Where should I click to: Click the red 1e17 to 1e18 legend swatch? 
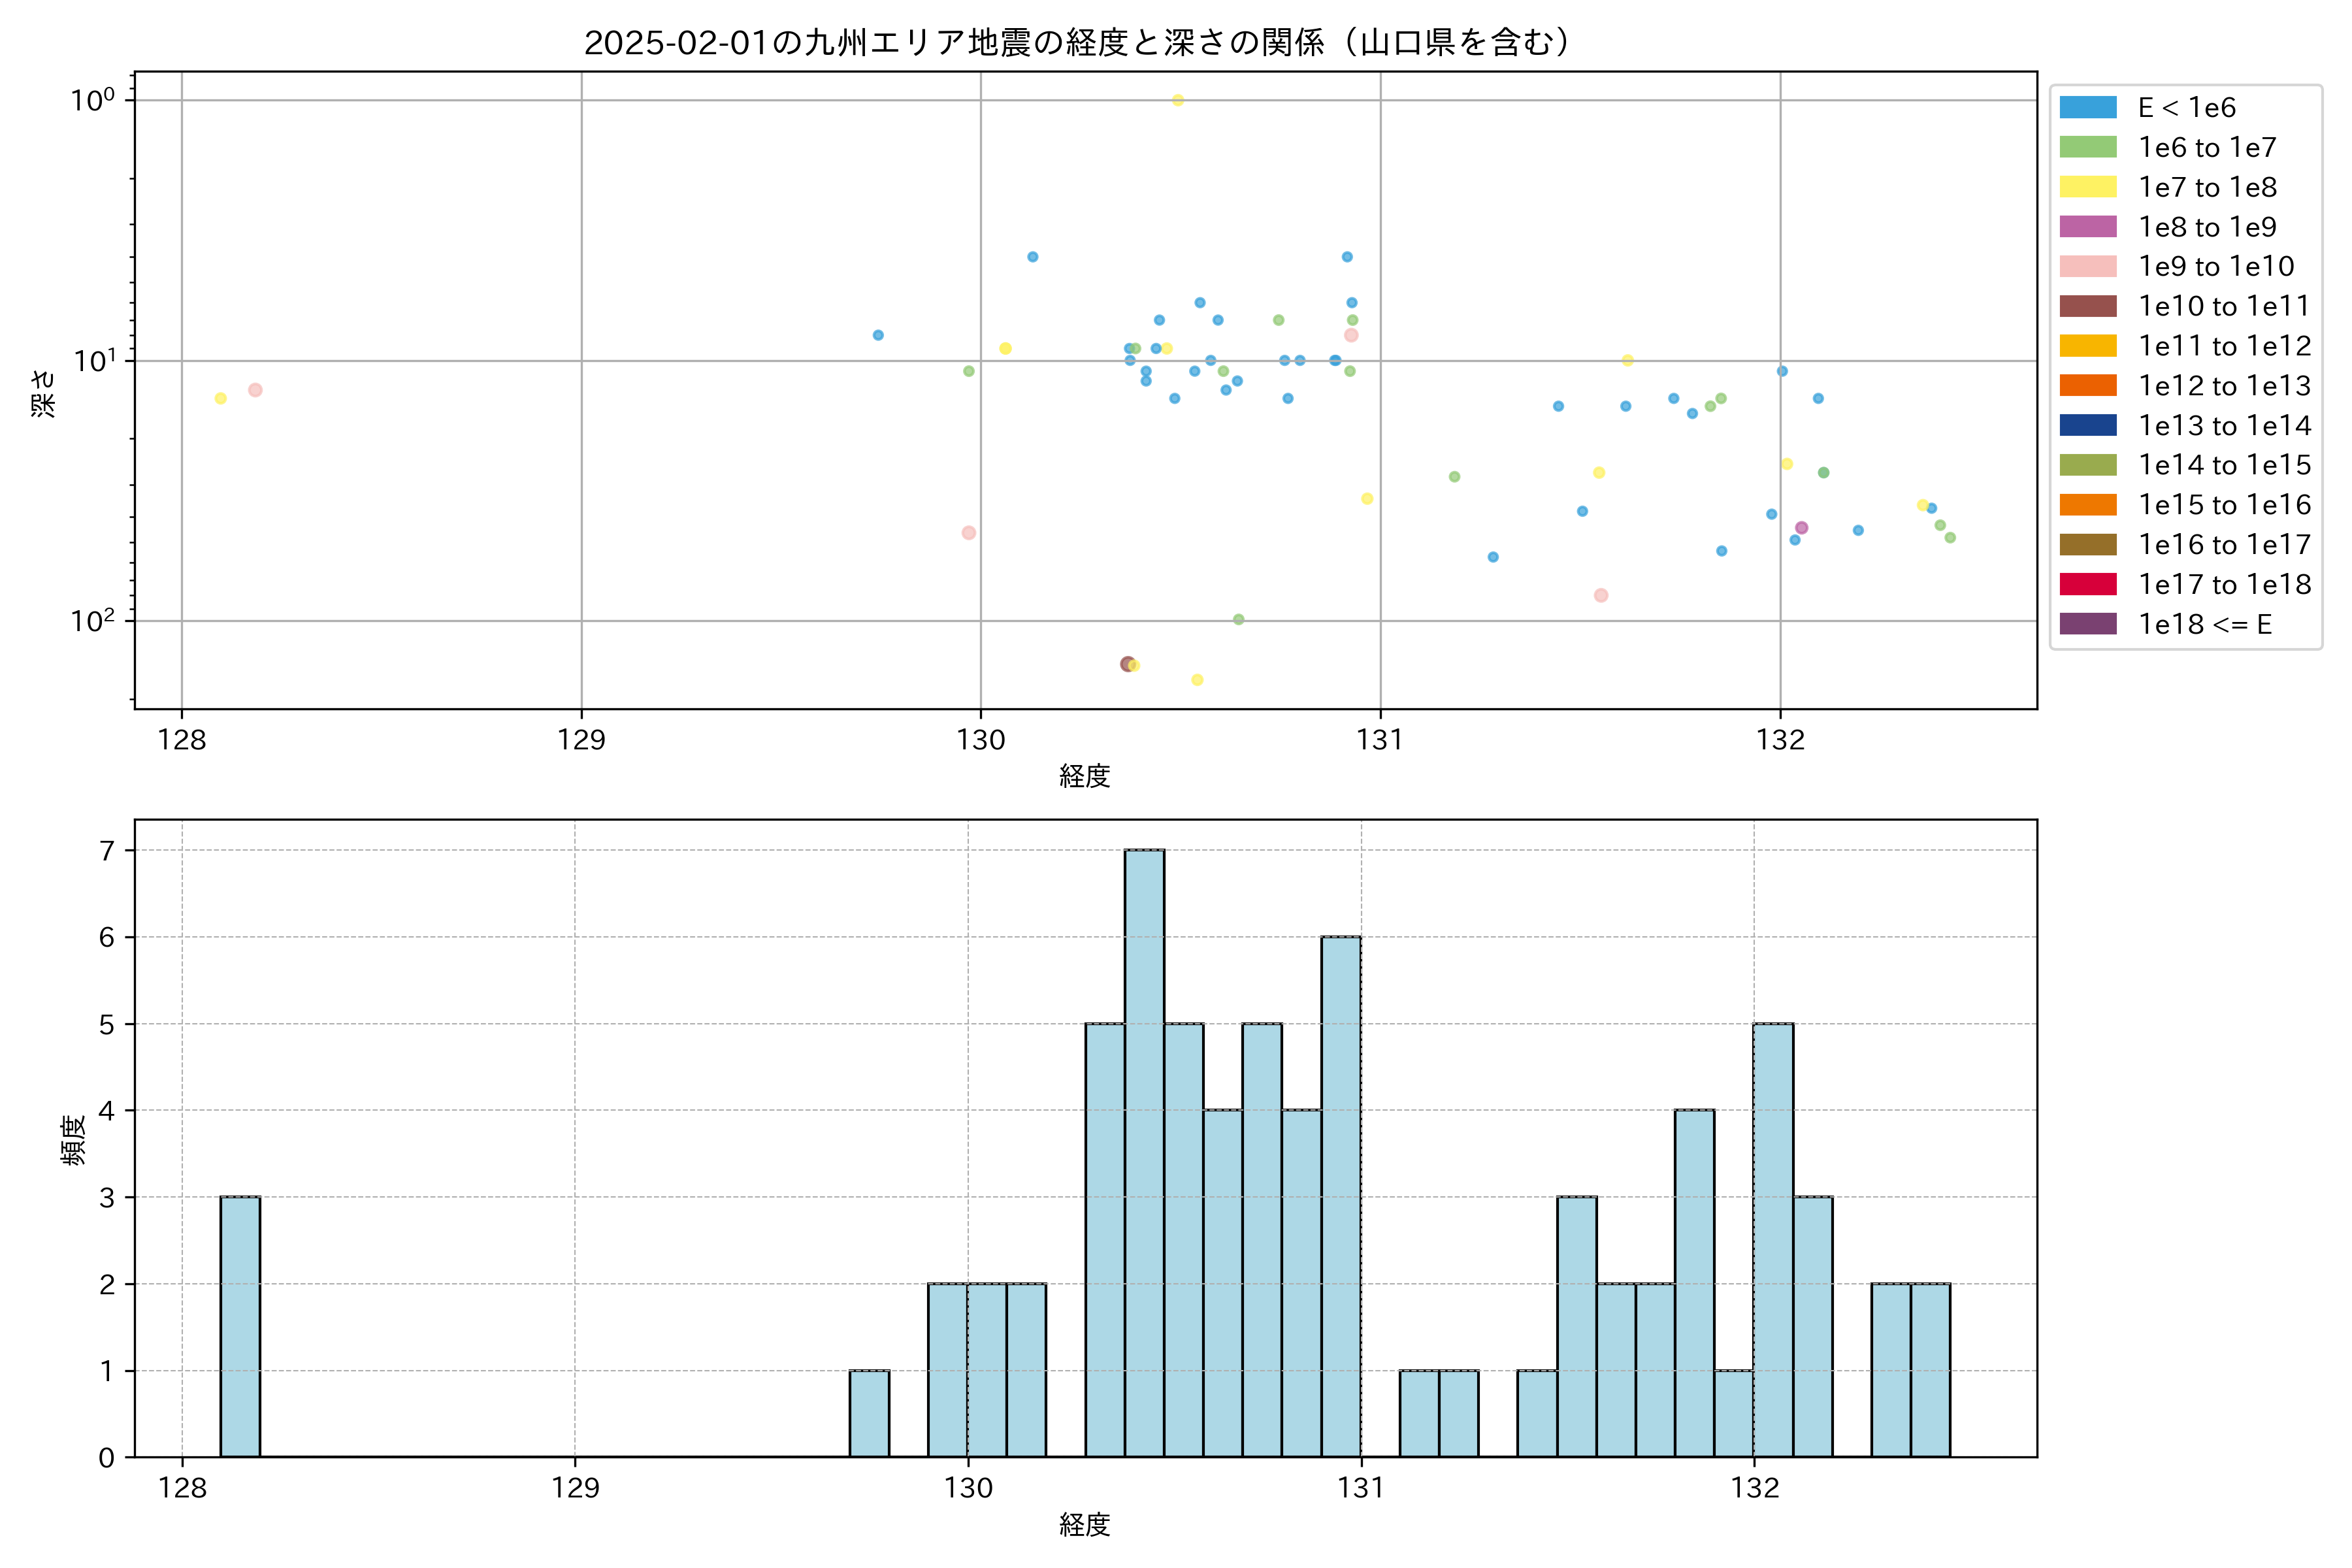2088,584
